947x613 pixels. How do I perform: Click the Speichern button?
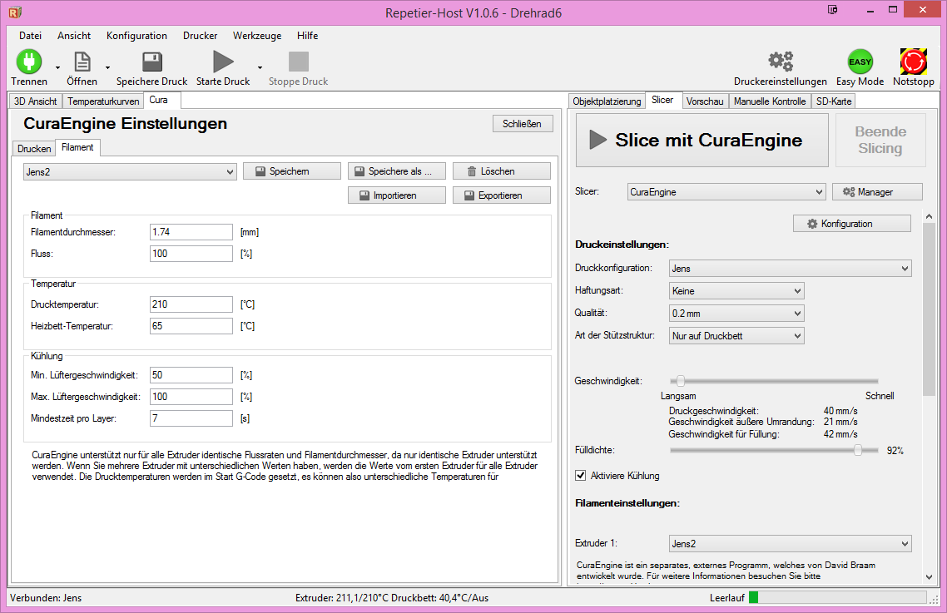292,171
